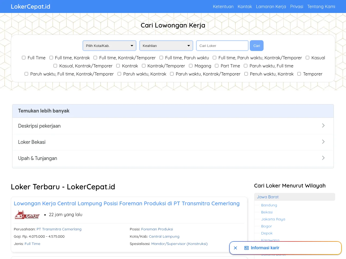Screen dimensions: 346x259
Task: Tick the Full time, Paruh waktu checkbox
Action: click(161, 57)
